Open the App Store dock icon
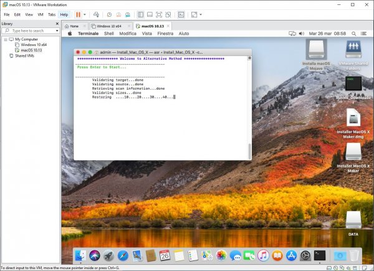374x271 pixels. (x=291, y=255)
